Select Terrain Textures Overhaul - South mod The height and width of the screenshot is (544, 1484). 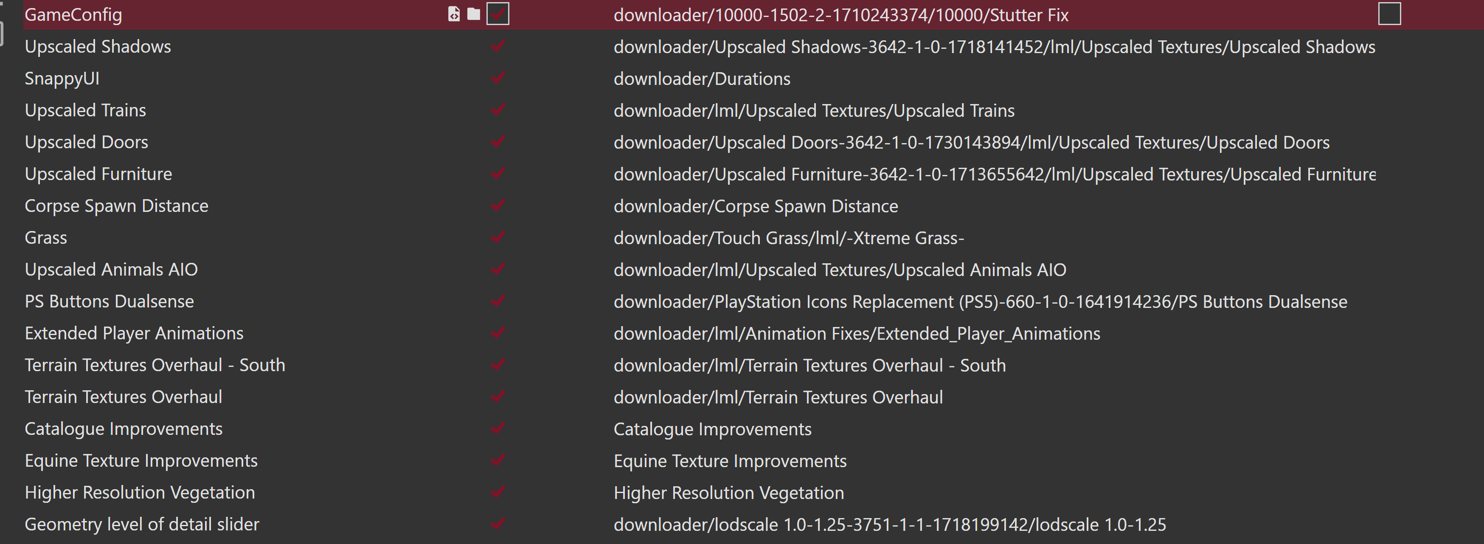[x=155, y=365]
